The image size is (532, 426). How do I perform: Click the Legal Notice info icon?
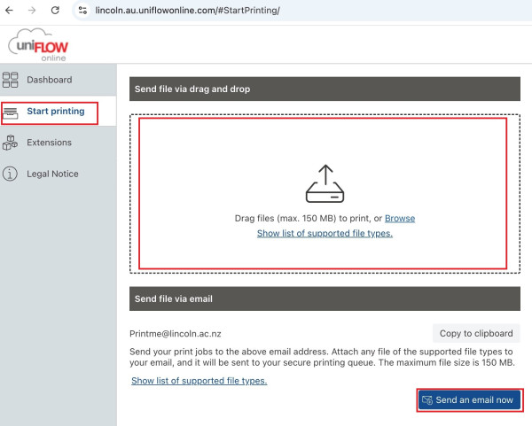[x=10, y=174]
